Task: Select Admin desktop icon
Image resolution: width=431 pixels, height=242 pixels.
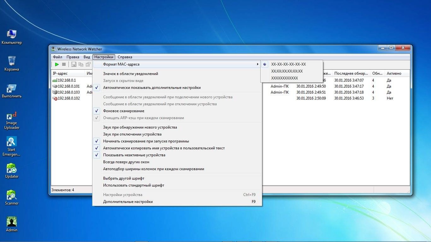Action: 12,224
